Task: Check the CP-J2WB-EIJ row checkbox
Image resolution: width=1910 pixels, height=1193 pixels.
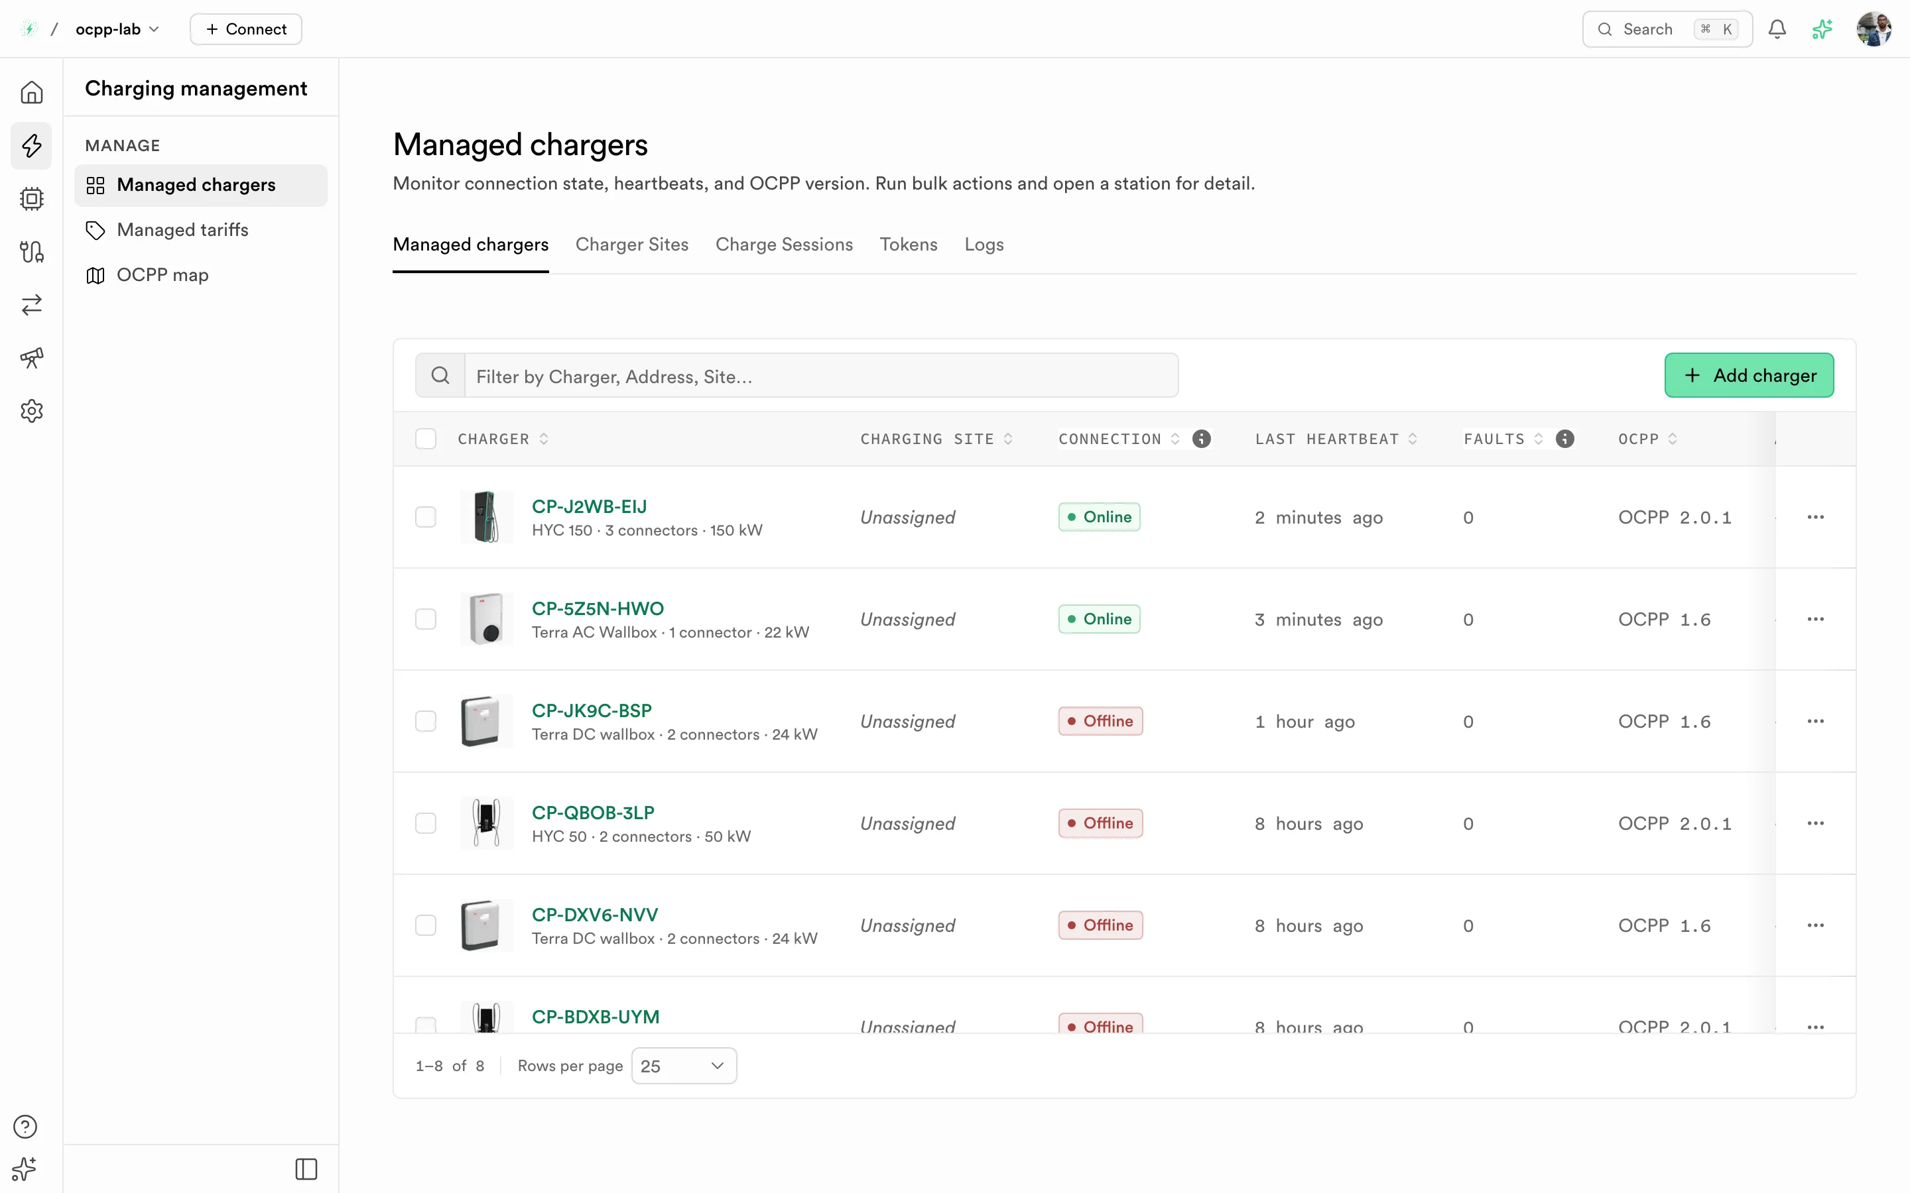Action: [425, 517]
